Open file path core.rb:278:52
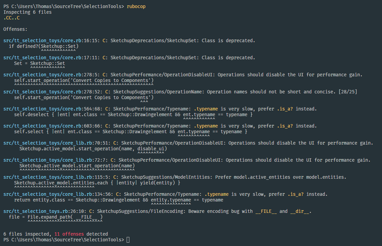The width and height of the screenshot is (382, 246). click(x=53, y=92)
